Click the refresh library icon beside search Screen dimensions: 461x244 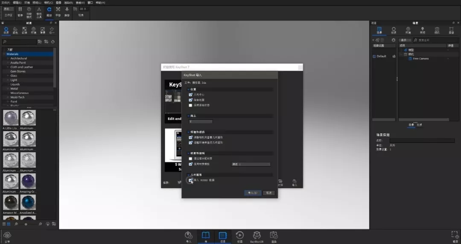click(x=53, y=42)
